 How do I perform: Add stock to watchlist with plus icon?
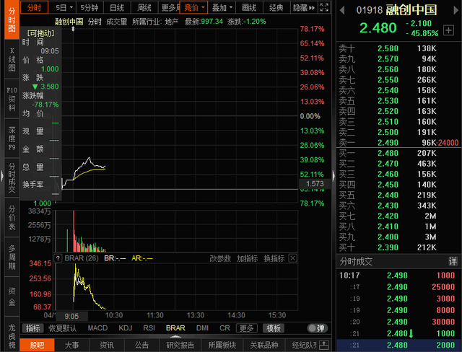click(x=448, y=30)
